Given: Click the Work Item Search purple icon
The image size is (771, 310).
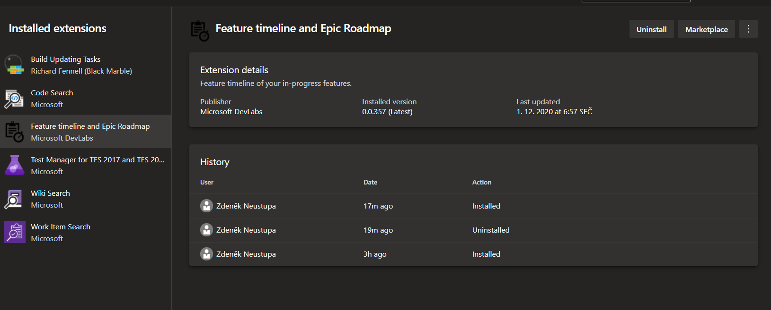Looking at the screenshot, I should pyautogui.click(x=14, y=233).
